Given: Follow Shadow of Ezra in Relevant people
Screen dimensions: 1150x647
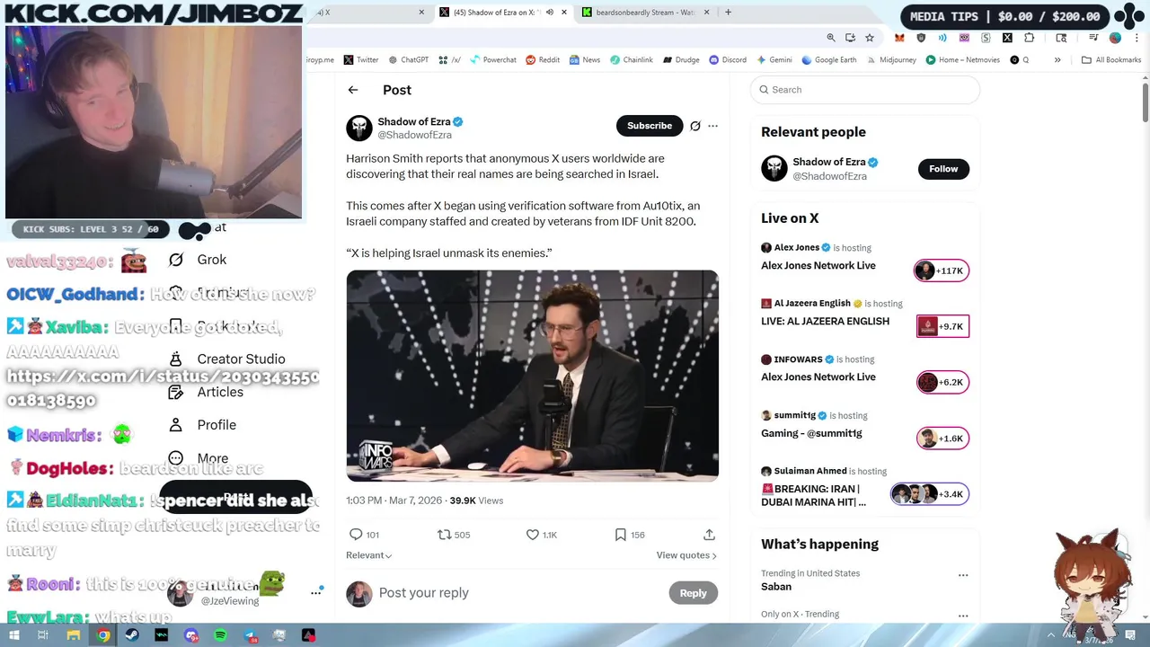Looking at the screenshot, I should coord(943,169).
